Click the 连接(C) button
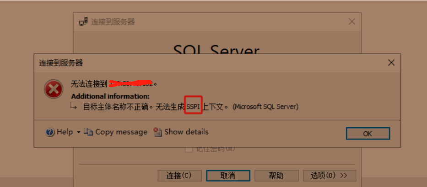 [x=180, y=176]
